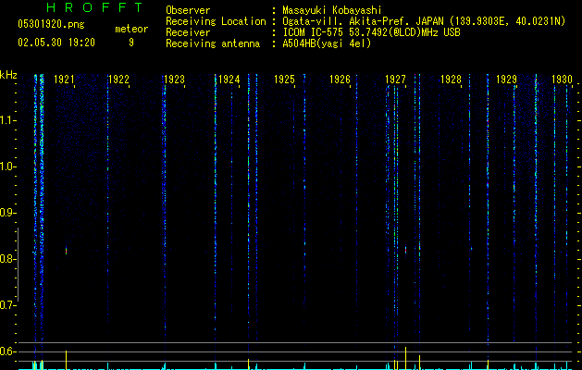Click the tall yellow level spike near 1927
Image resolution: width=582 pixels, height=370 pixels.
[405, 358]
